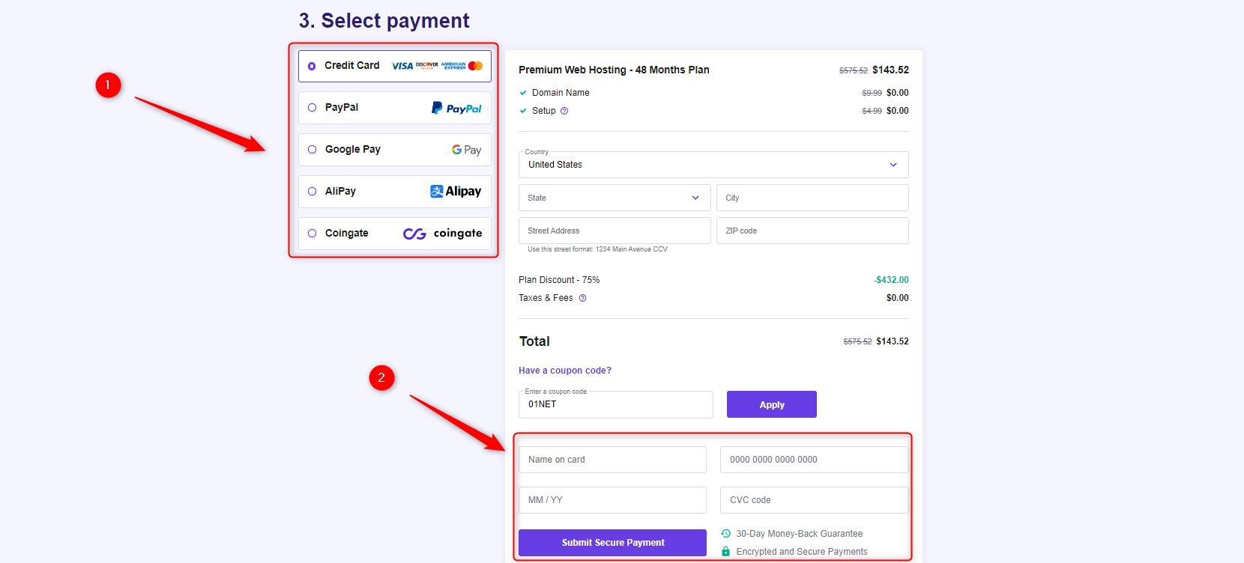Click the '3. Select payment' heading
The width and height of the screenshot is (1244, 563).
tap(384, 21)
